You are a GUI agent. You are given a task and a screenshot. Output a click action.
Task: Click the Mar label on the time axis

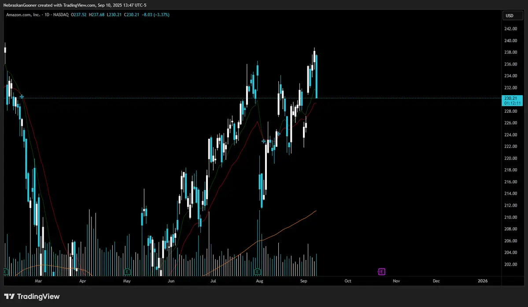tap(38, 281)
